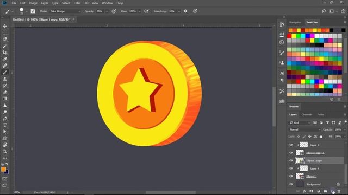Click the foreground orange color swatch
Viewport: 348px width, 195px height.
pyautogui.click(x=3, y=169)
